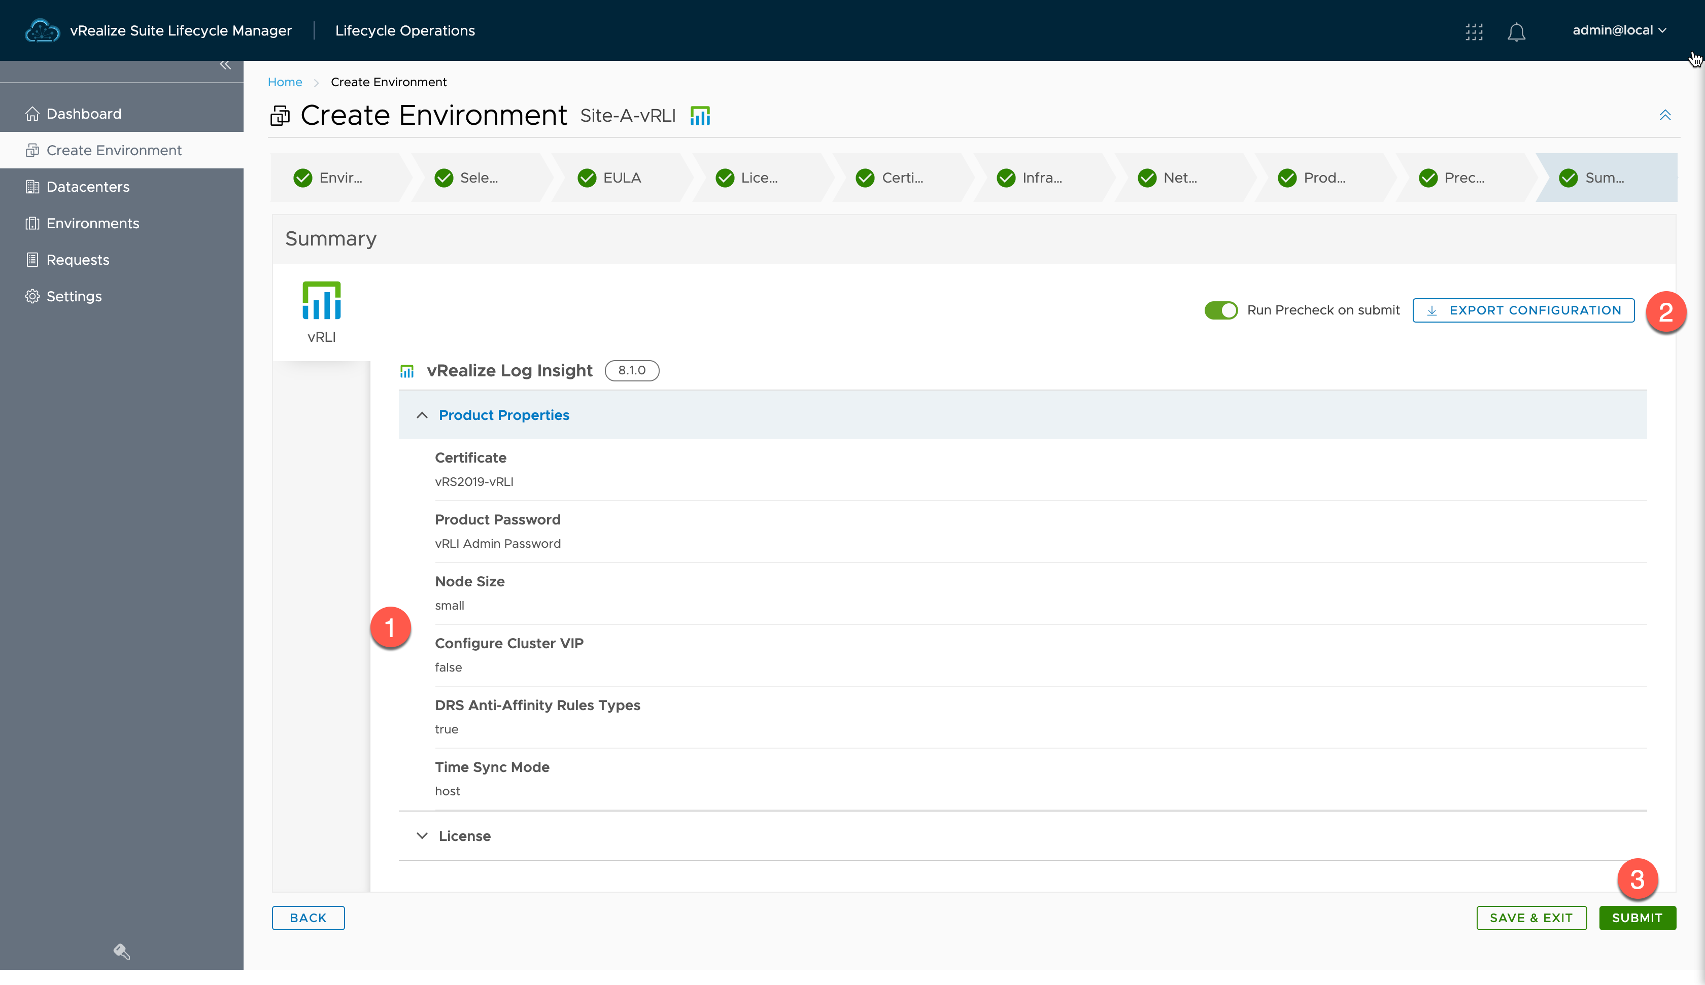Open the notifications bell icon
Screen dimensions: 1705x985
click(1516, 32)
